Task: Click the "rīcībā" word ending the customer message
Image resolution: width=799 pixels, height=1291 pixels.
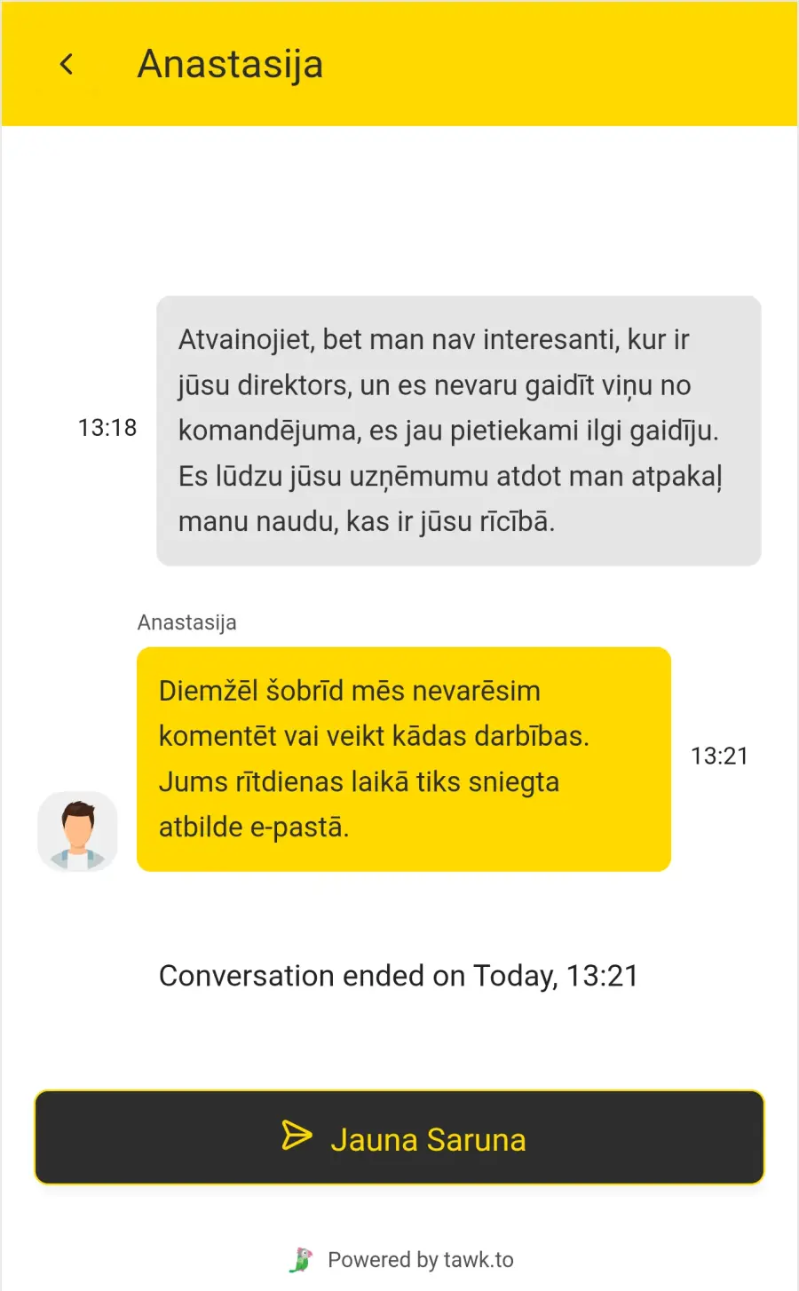Action: (517, 521)
